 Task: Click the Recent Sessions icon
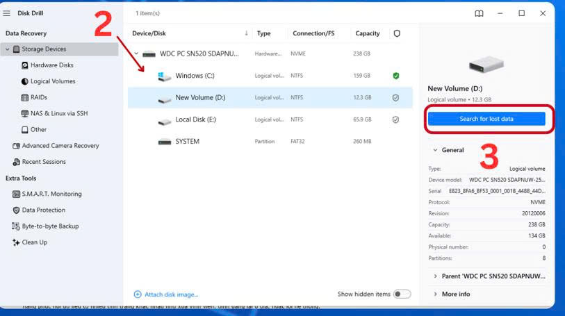[16, 162]
